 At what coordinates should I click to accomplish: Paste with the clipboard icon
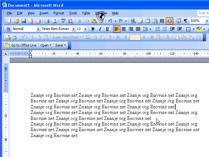[94, 21]
